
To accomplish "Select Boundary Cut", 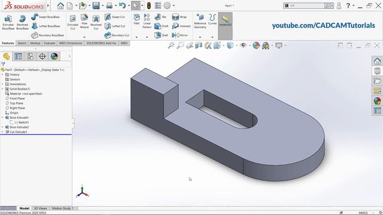I will tap(117, 35).
